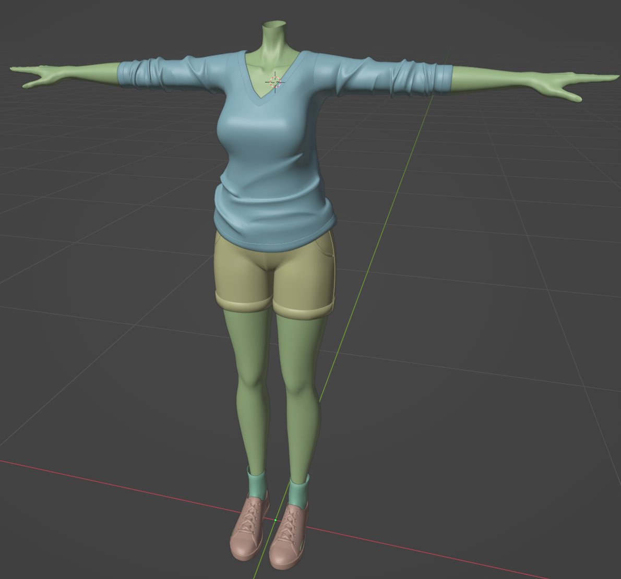Click the 3D cursor crosshair on chest
Viewport: 621px width, 579px height.
[275, 82]
